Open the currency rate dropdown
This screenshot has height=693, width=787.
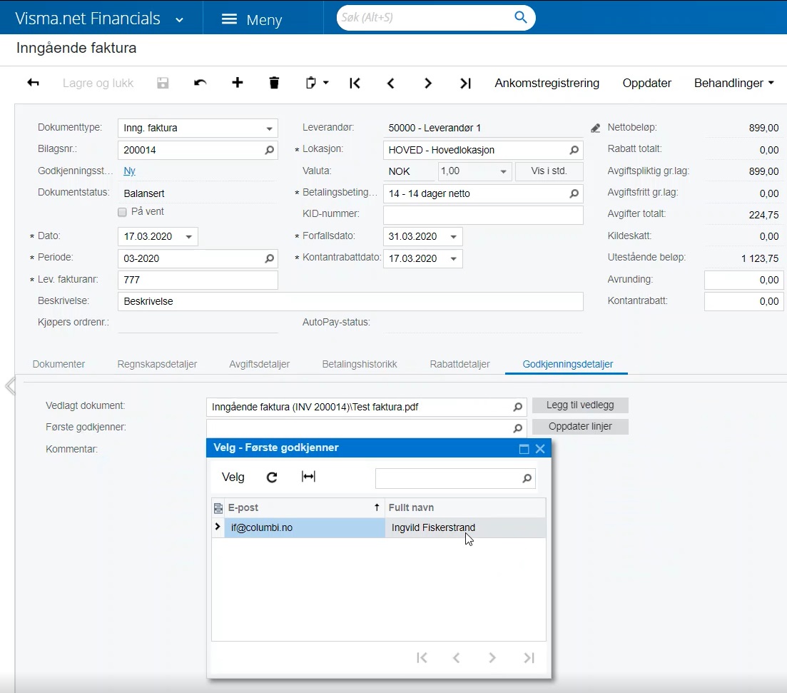click(503, 172)
